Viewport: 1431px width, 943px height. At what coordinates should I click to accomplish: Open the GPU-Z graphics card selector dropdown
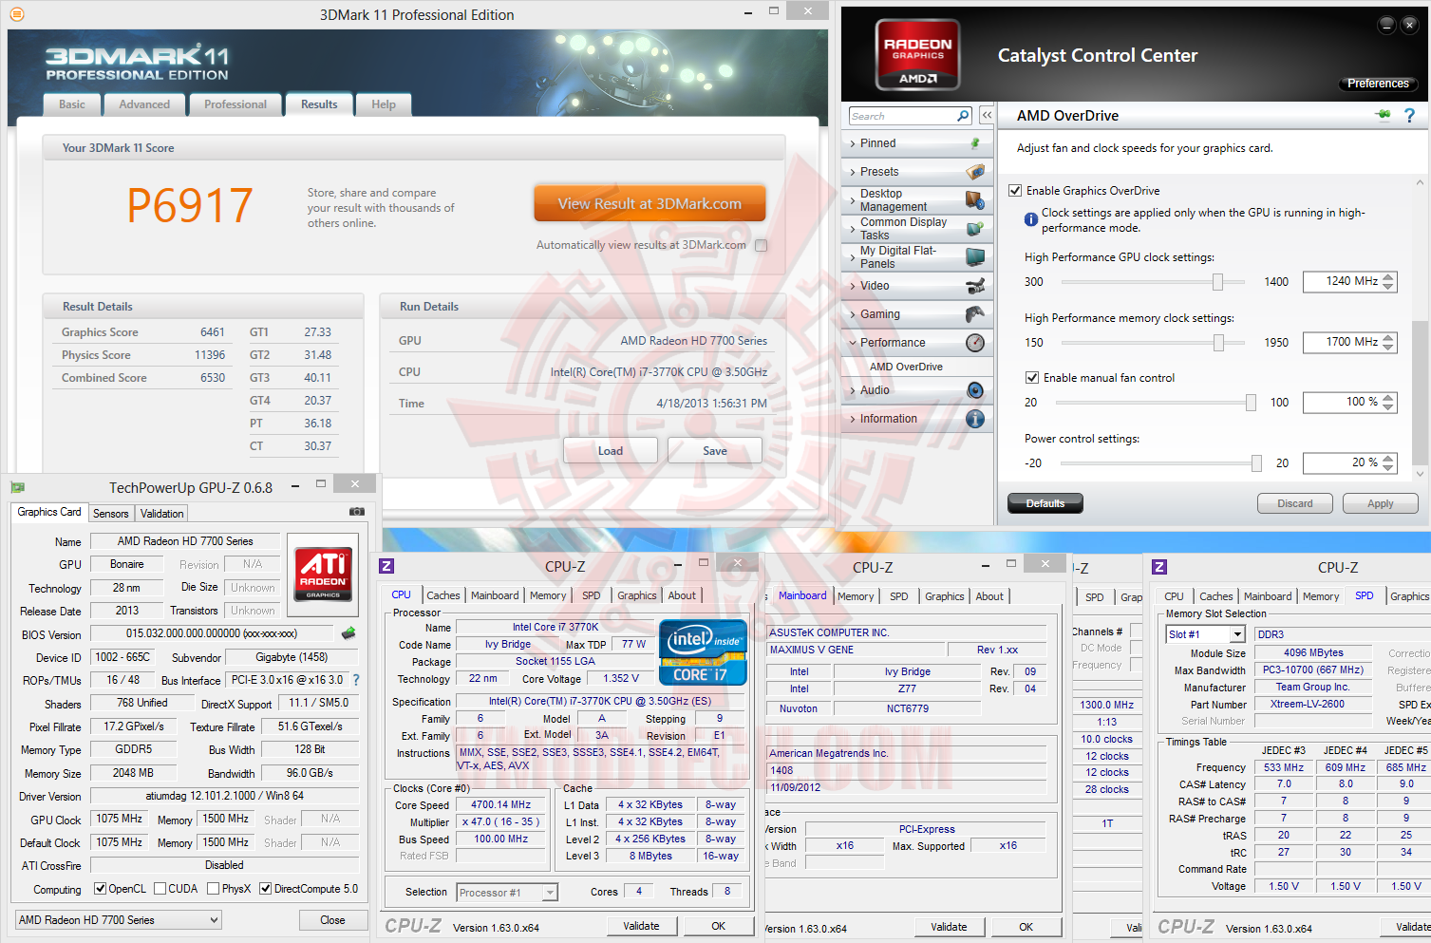[x=119, y=919]
